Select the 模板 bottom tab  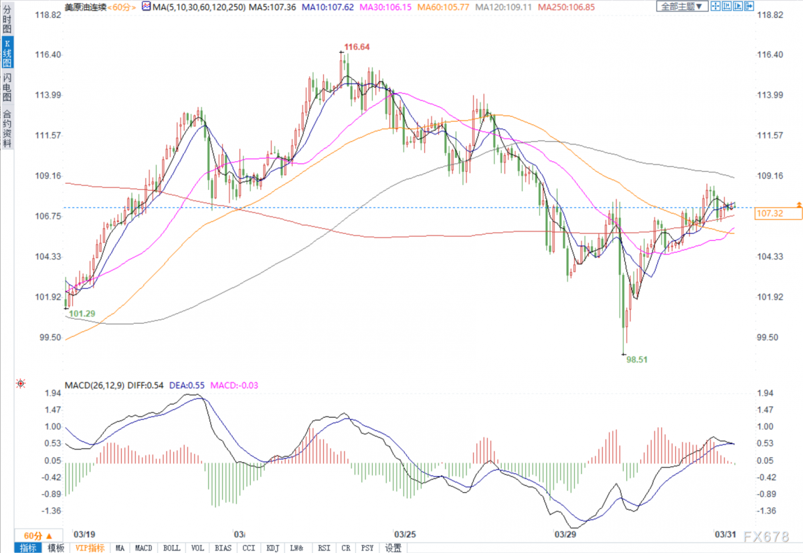pyautogui.click(x=57, y=548)
